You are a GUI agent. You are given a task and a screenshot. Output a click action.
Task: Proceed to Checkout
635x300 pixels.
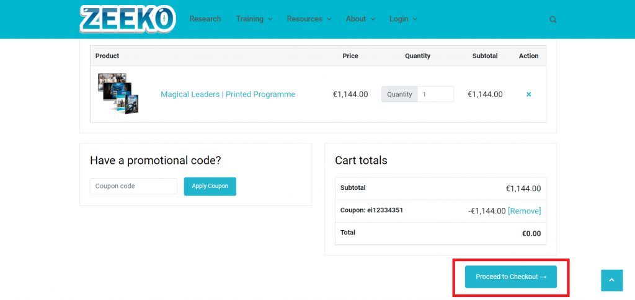click(x=510, y=276)
